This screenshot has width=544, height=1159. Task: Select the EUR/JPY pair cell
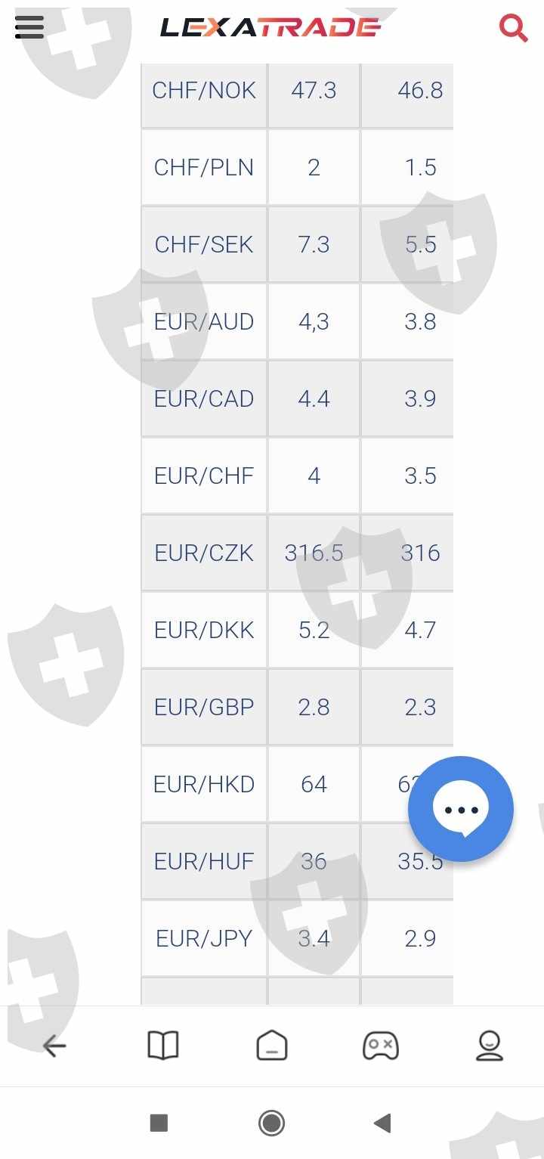coord(204,939)
